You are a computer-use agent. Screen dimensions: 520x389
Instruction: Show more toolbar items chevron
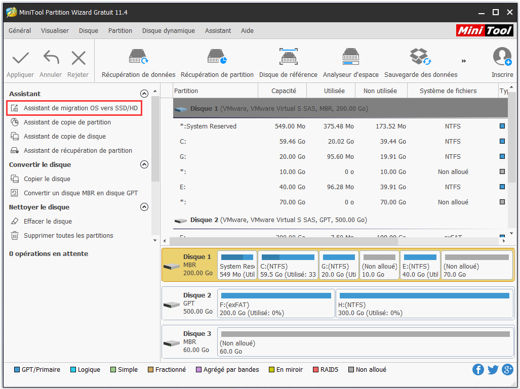pos(464,61)
